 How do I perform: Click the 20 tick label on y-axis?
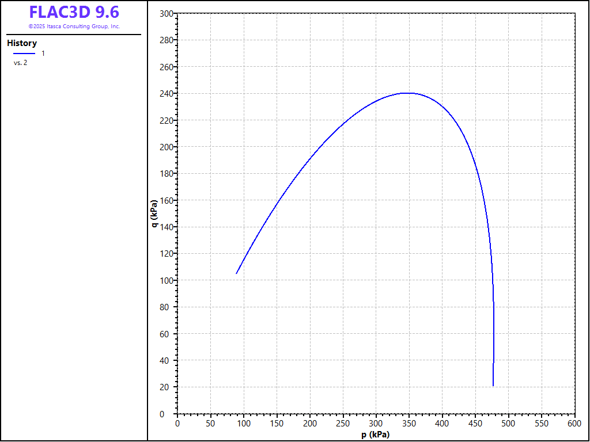(x=168, y=387)
